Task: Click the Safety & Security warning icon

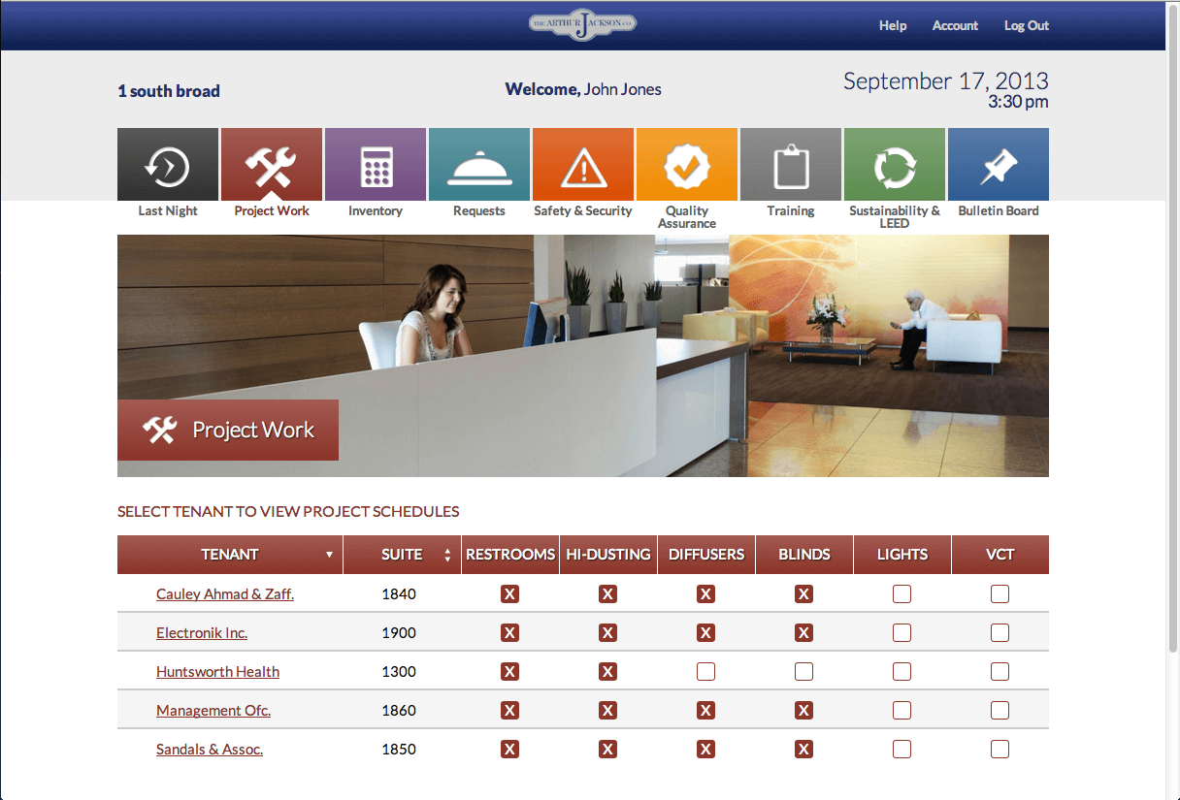Action: coord(583,166)
